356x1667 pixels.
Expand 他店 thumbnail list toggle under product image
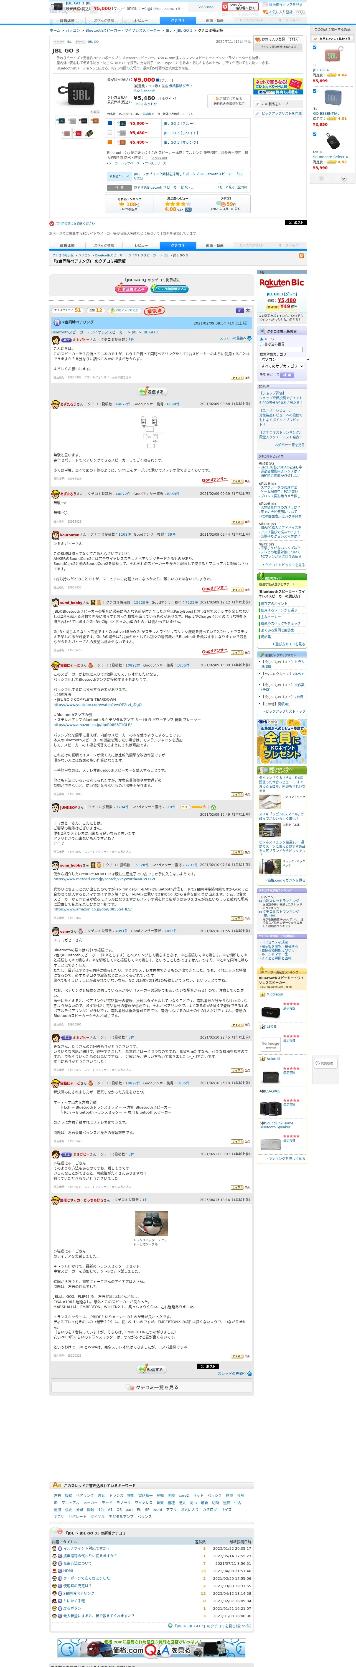coord(96,111)
